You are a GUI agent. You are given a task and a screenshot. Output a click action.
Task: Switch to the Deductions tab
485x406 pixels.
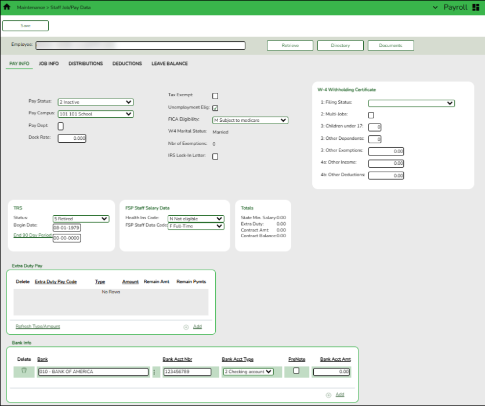pos(127,63)
